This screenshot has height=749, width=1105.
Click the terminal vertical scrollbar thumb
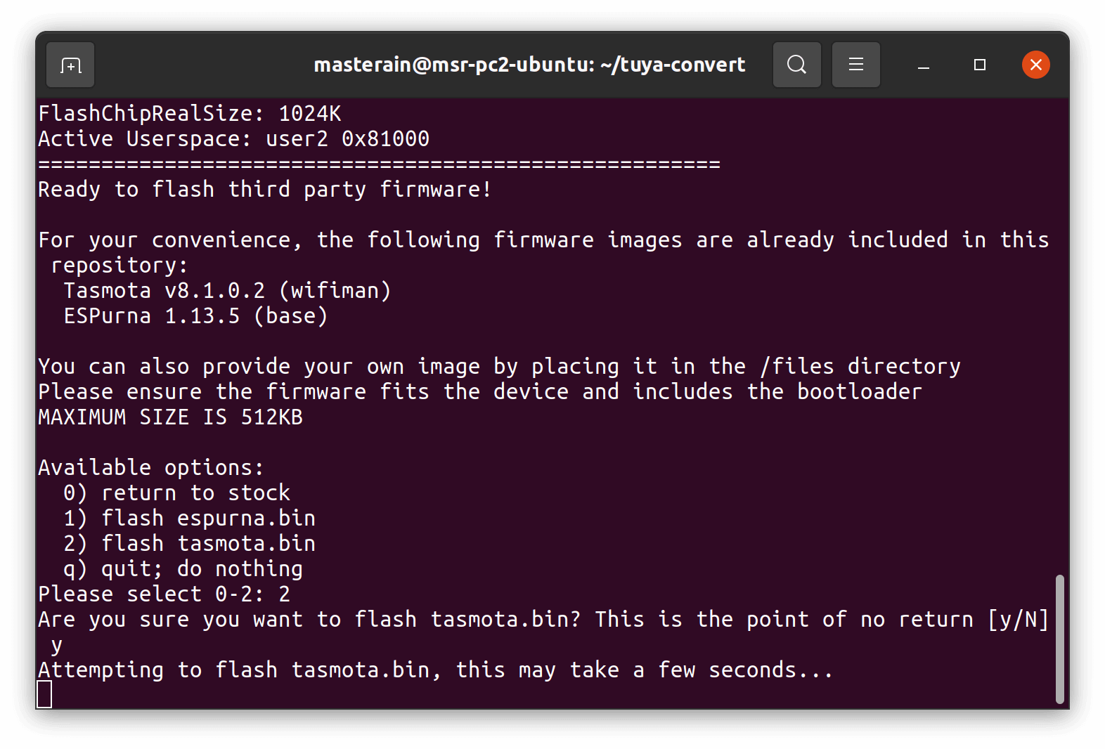pyautogui.click(x=1059, y=638)
